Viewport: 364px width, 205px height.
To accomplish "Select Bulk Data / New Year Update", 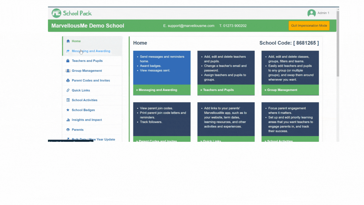I will click(x=93, y=139).
